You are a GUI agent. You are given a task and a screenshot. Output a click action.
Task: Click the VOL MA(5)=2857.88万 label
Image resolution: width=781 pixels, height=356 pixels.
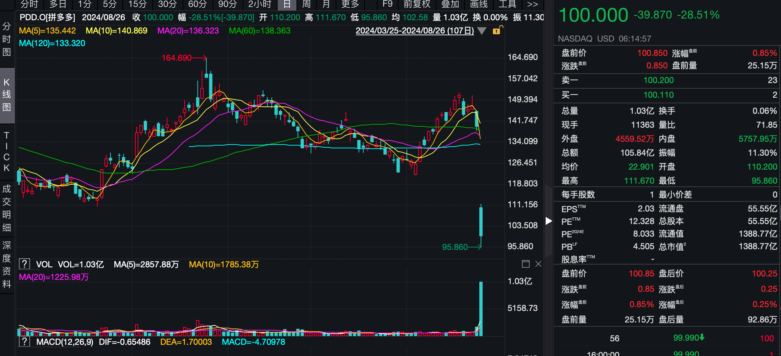(x=146, y=265)
